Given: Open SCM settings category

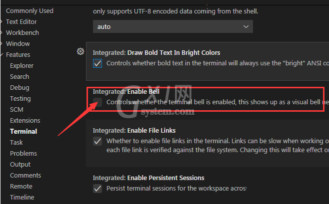Looking at the screenshot, I should (x=16, y=109).
